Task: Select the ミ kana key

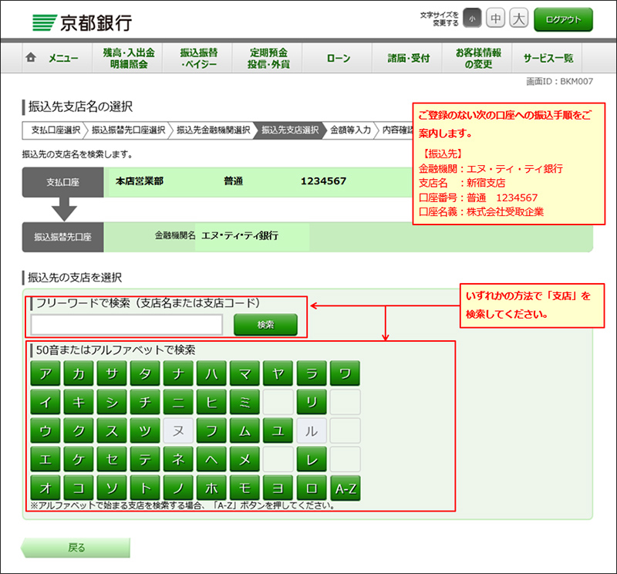Action: 244,402
